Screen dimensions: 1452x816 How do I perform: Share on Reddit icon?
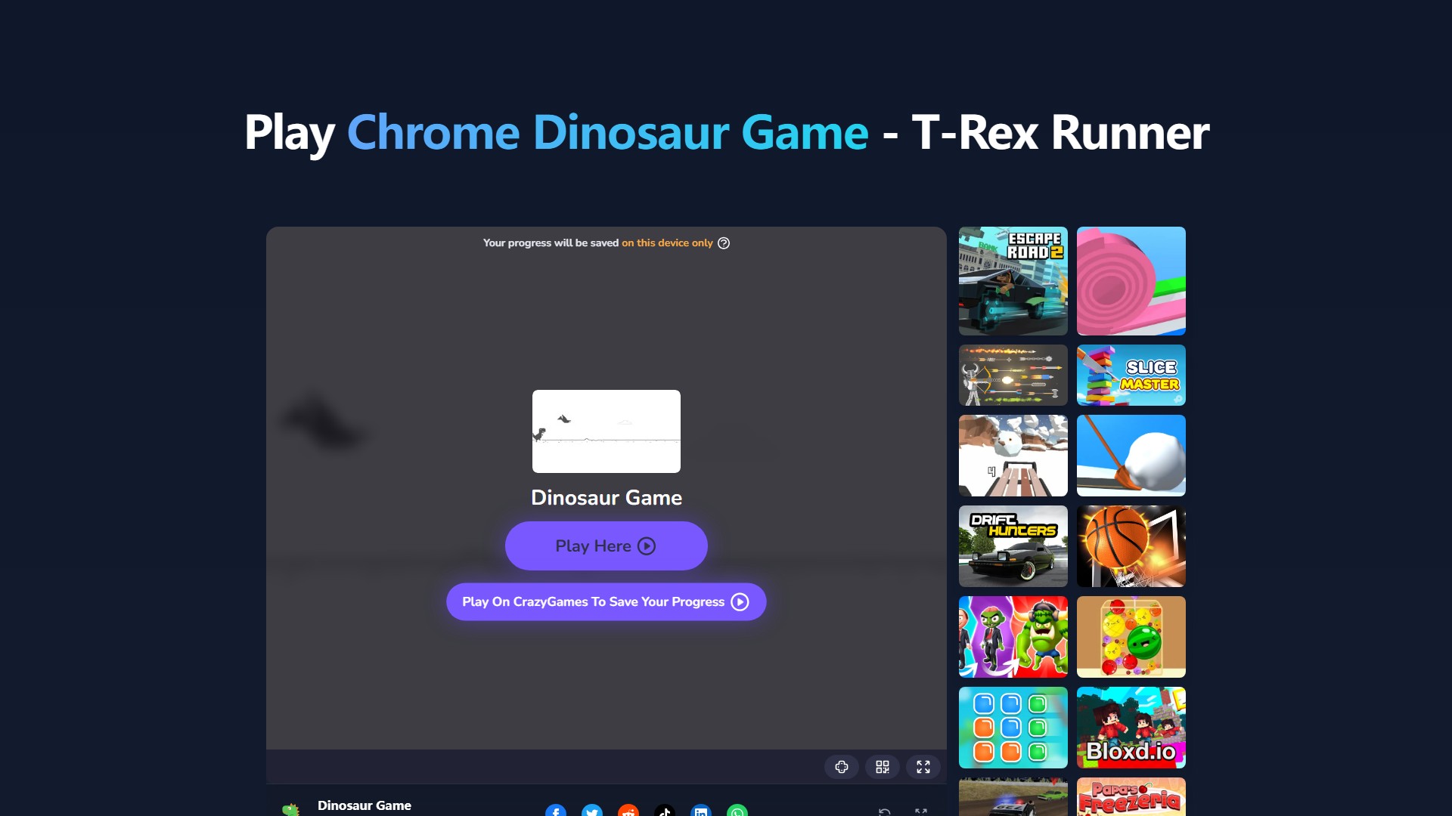tap(628, 811)
